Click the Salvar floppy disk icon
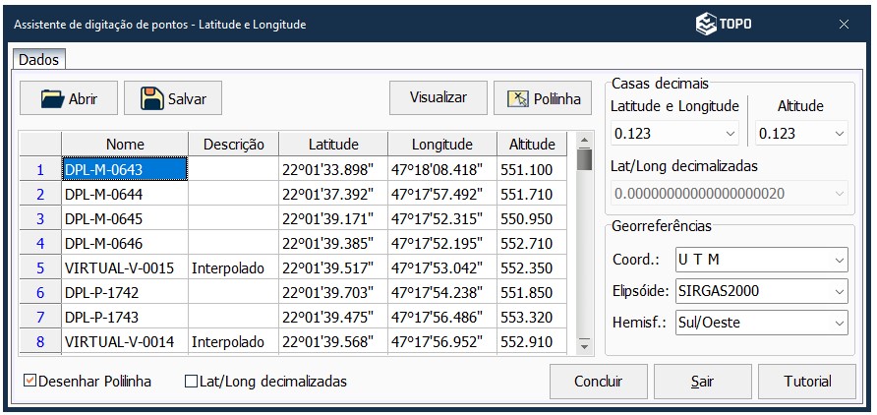Screen dimensions: 877x415 coord(152,98)
